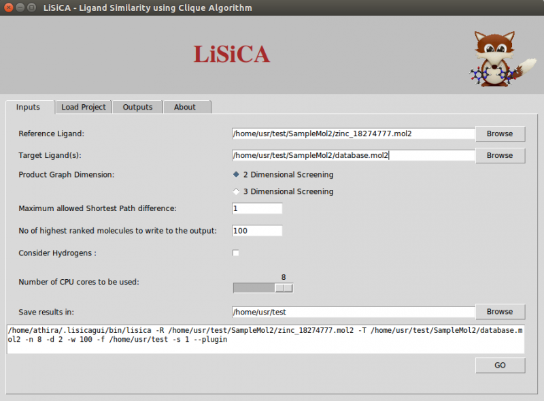Click the highest ranked molecules count field

pyautogui.click(x=257, y=231)
